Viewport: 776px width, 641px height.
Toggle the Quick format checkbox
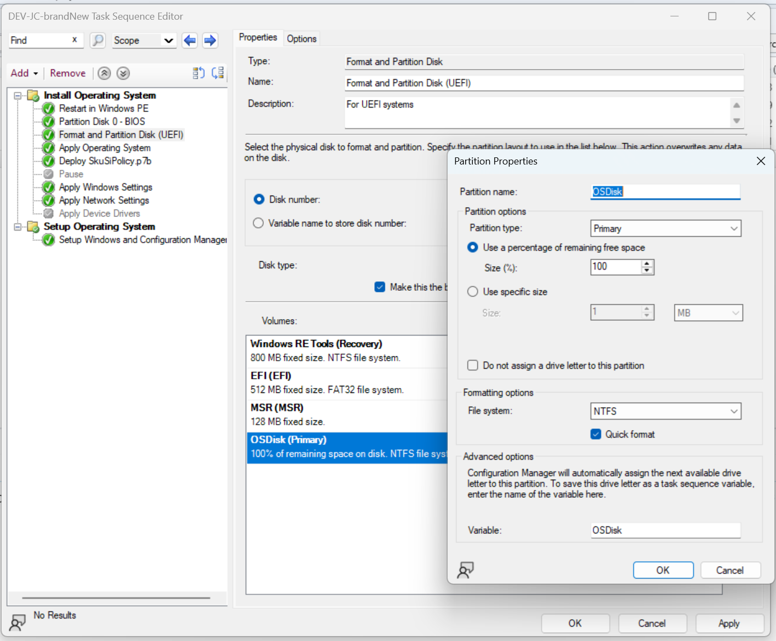596,434
